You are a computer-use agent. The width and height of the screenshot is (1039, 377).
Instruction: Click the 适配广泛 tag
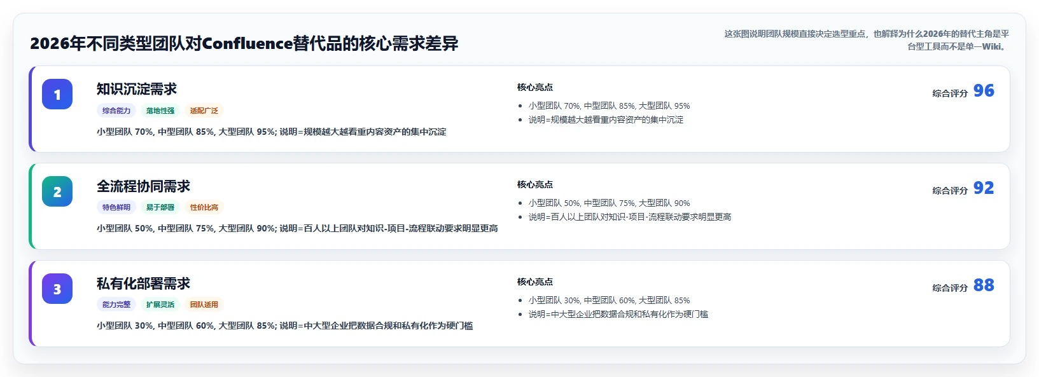[204, 111]
